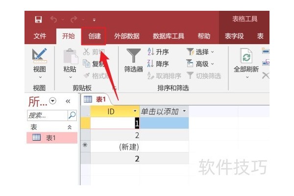
Task: Click the 粘贴 clipboard icon
Action: [71, 56]
